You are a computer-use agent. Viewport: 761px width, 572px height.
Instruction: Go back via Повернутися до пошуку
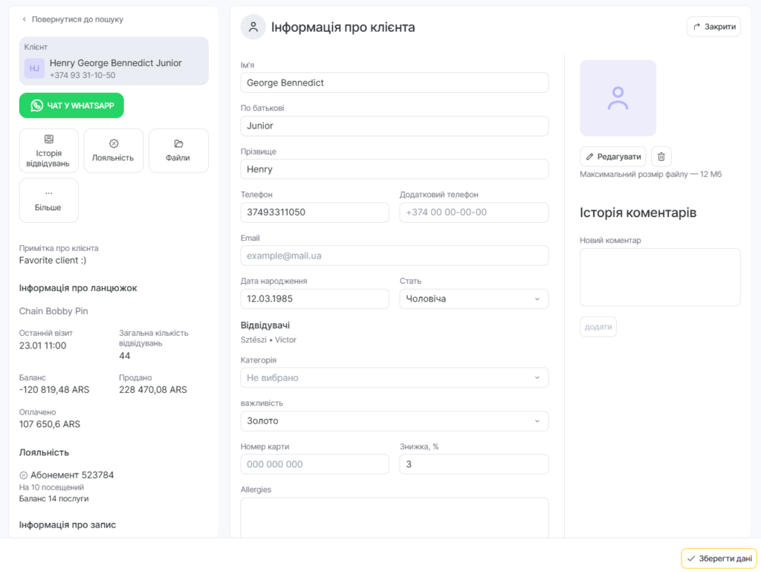tap(72, 19)
